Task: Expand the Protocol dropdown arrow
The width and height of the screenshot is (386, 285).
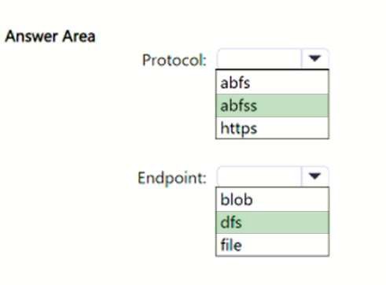Action: (x=314, y=58)
